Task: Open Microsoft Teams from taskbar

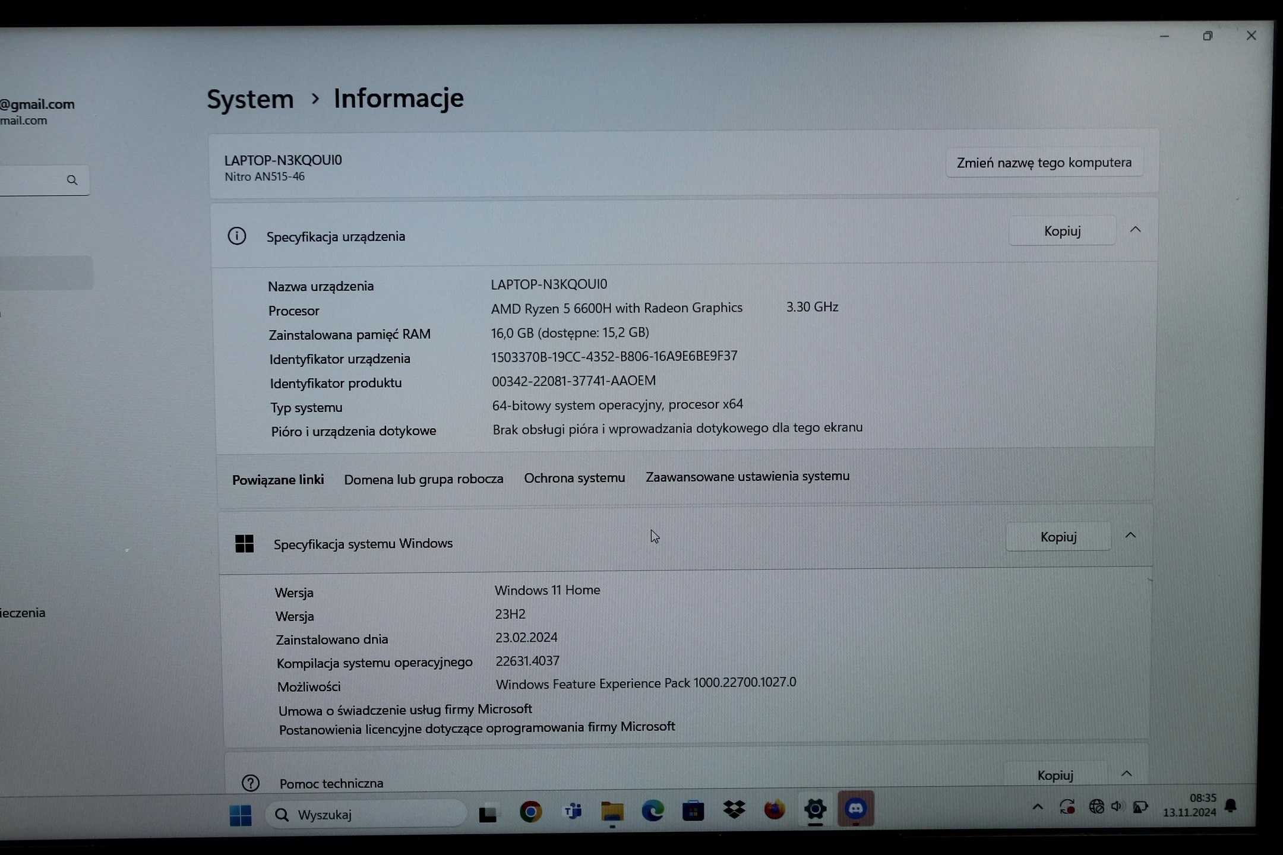Action: tap(573, 811)
